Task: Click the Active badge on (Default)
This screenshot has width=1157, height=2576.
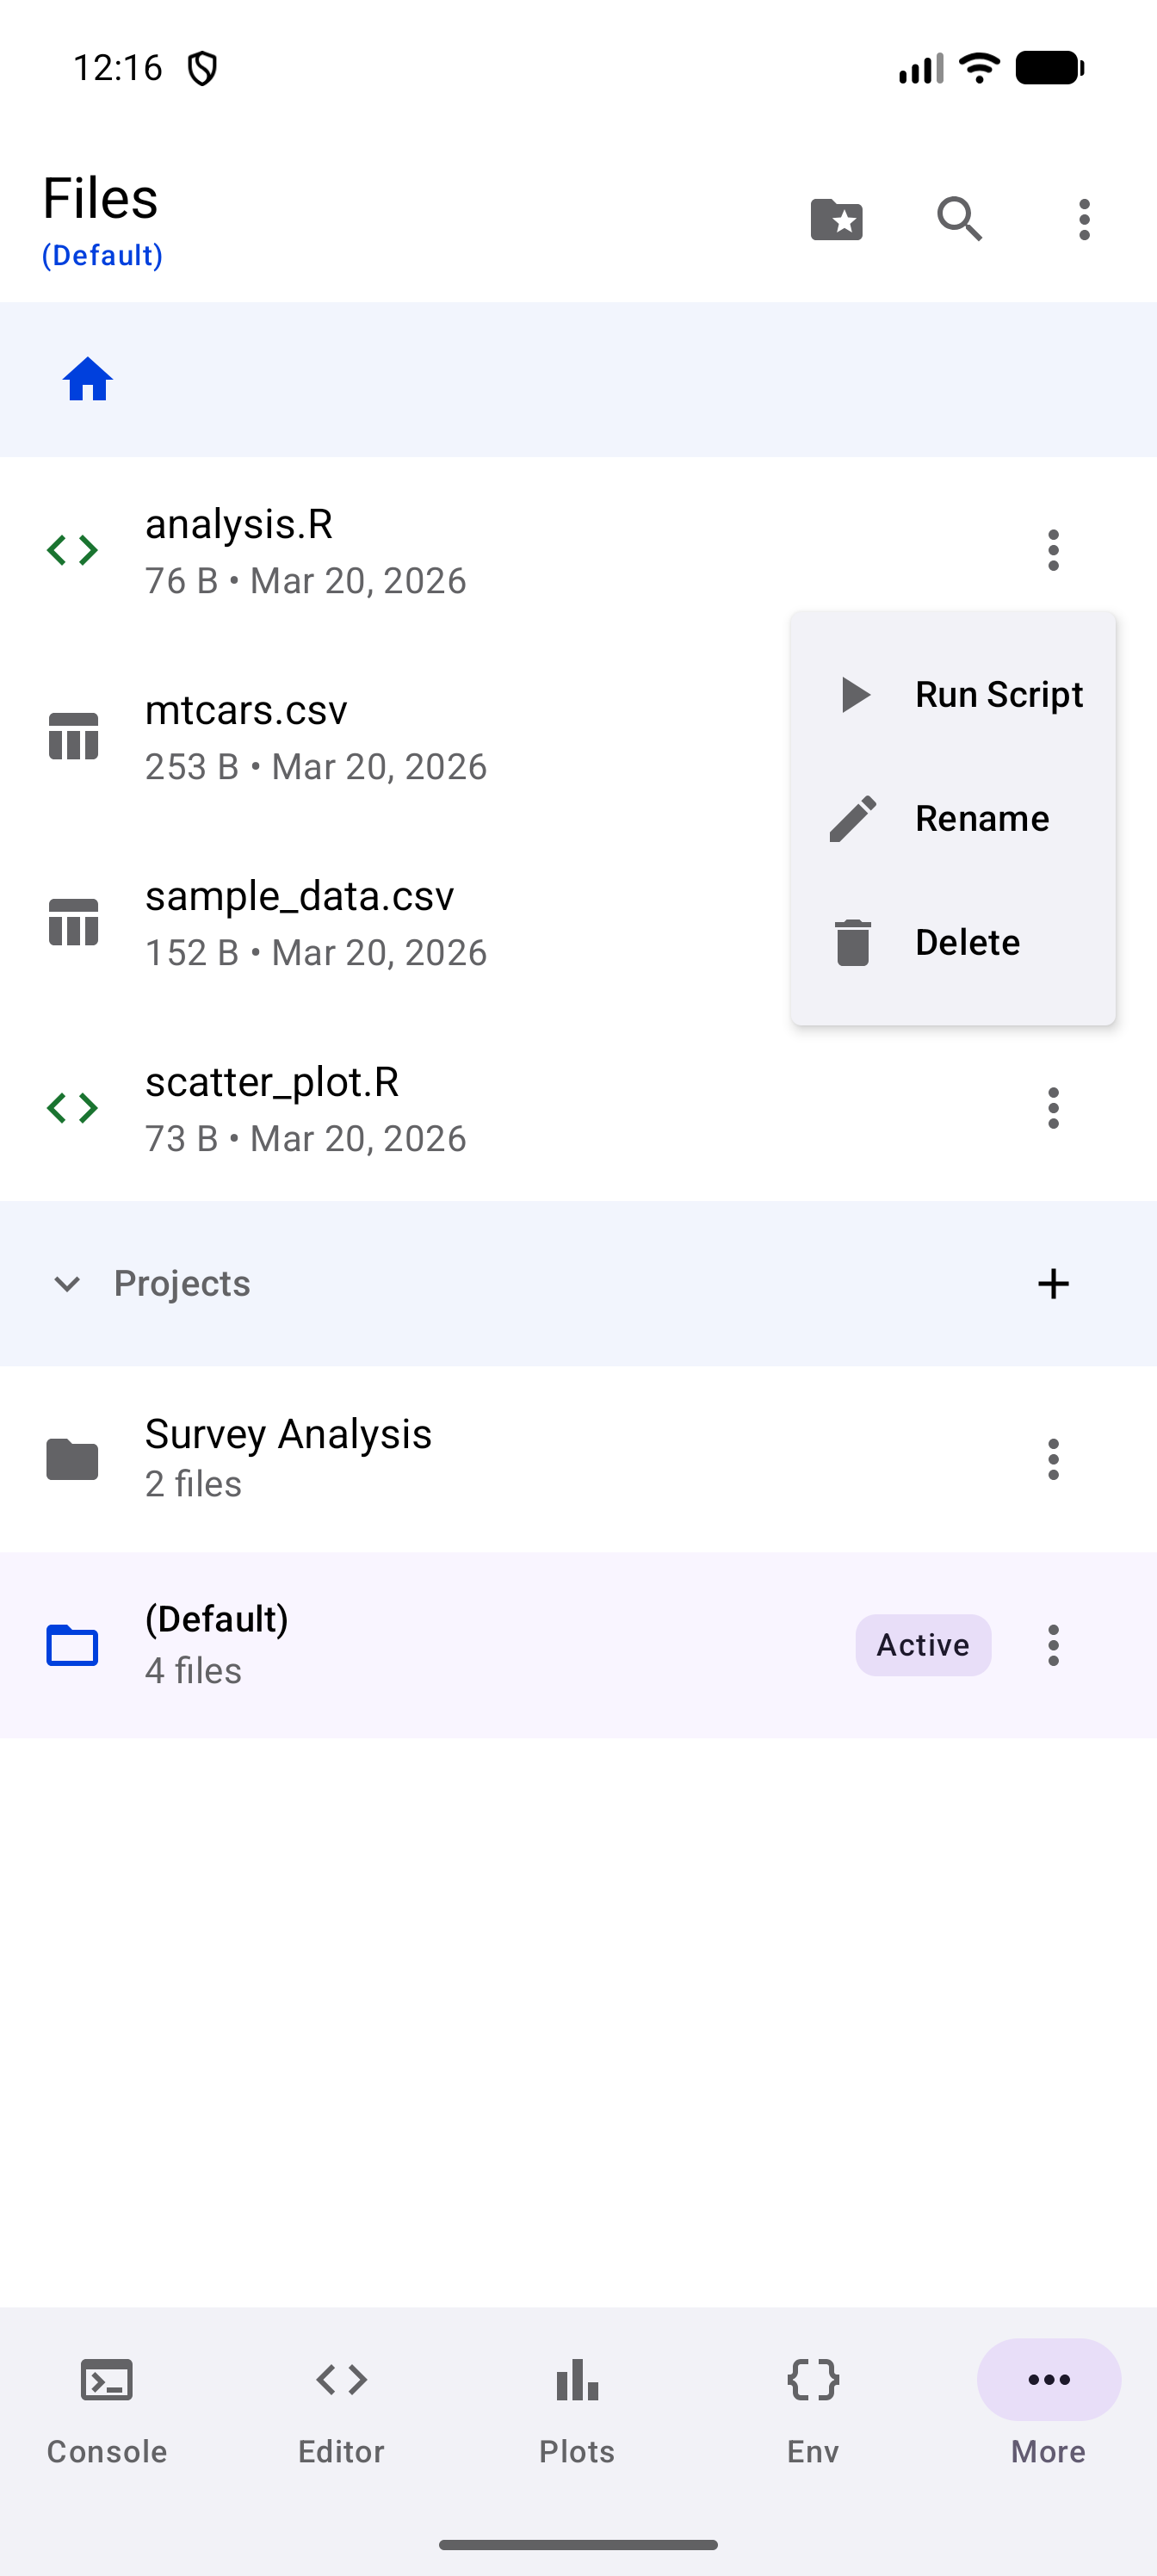Action: tap(923, 1645)
